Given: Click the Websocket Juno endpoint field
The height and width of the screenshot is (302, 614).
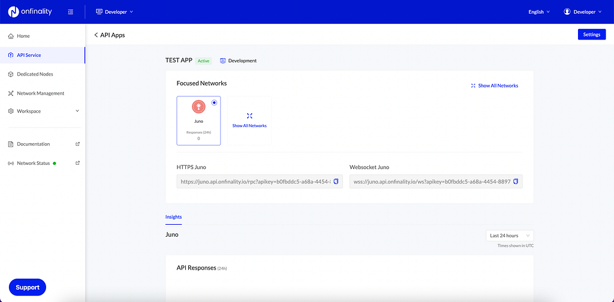Looking at the screenshot, I should [x=436, y=182].
